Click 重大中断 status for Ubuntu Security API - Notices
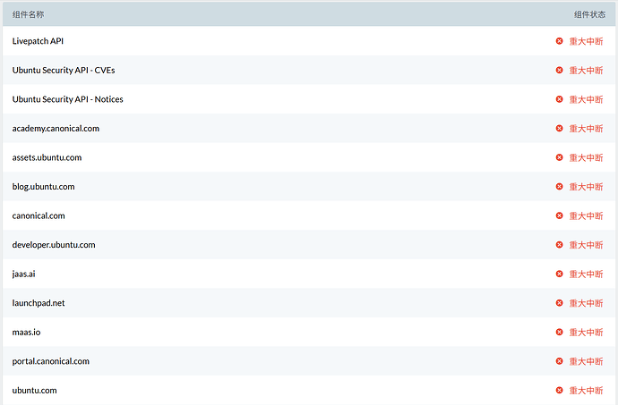Screen dimensions: 618x405 point(586,99)
